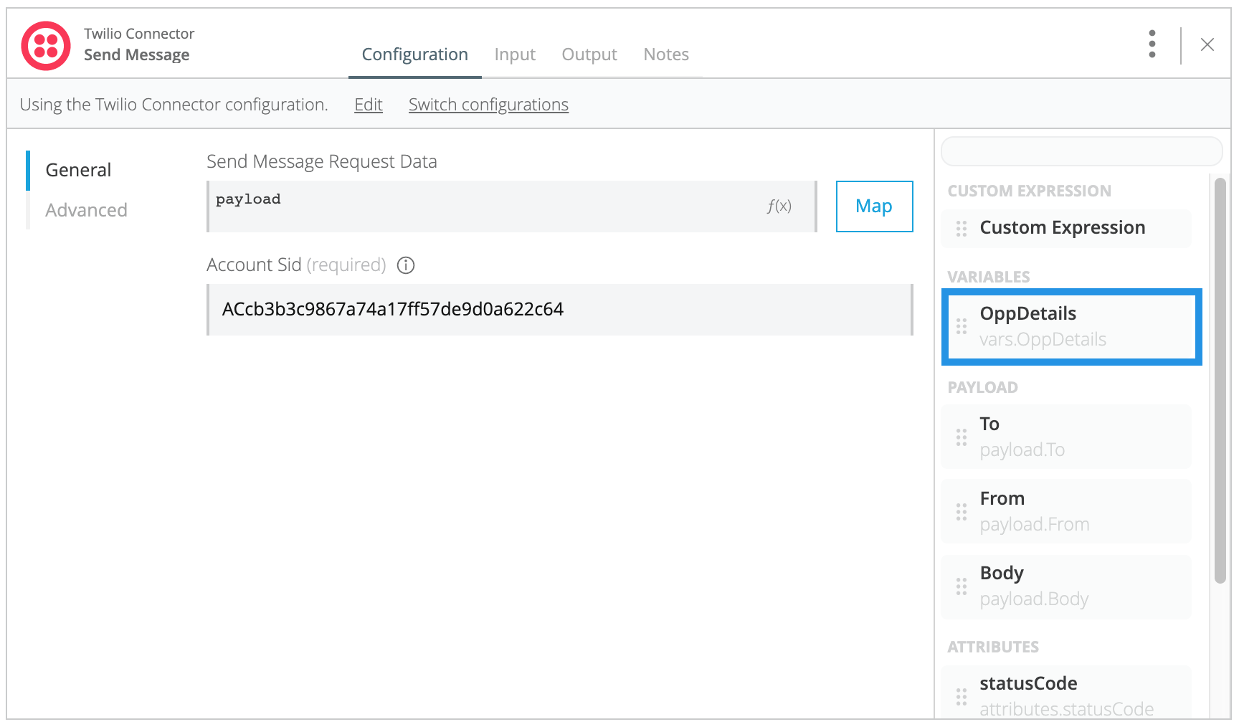Image resolution: width=1239 pixels, height=727 pixels.
Task: Select the Notes tab
Action: (x=665, y=54)
